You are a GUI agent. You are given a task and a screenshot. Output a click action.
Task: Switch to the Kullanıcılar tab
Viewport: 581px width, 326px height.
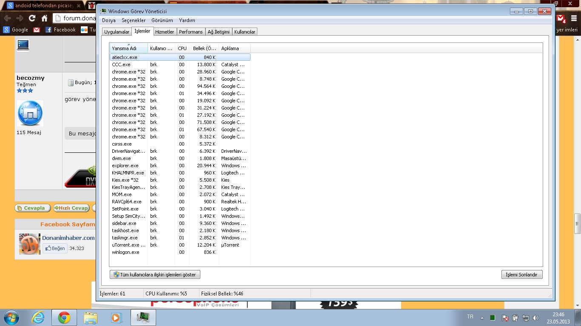pyautogui.click(x=245, y=32)
